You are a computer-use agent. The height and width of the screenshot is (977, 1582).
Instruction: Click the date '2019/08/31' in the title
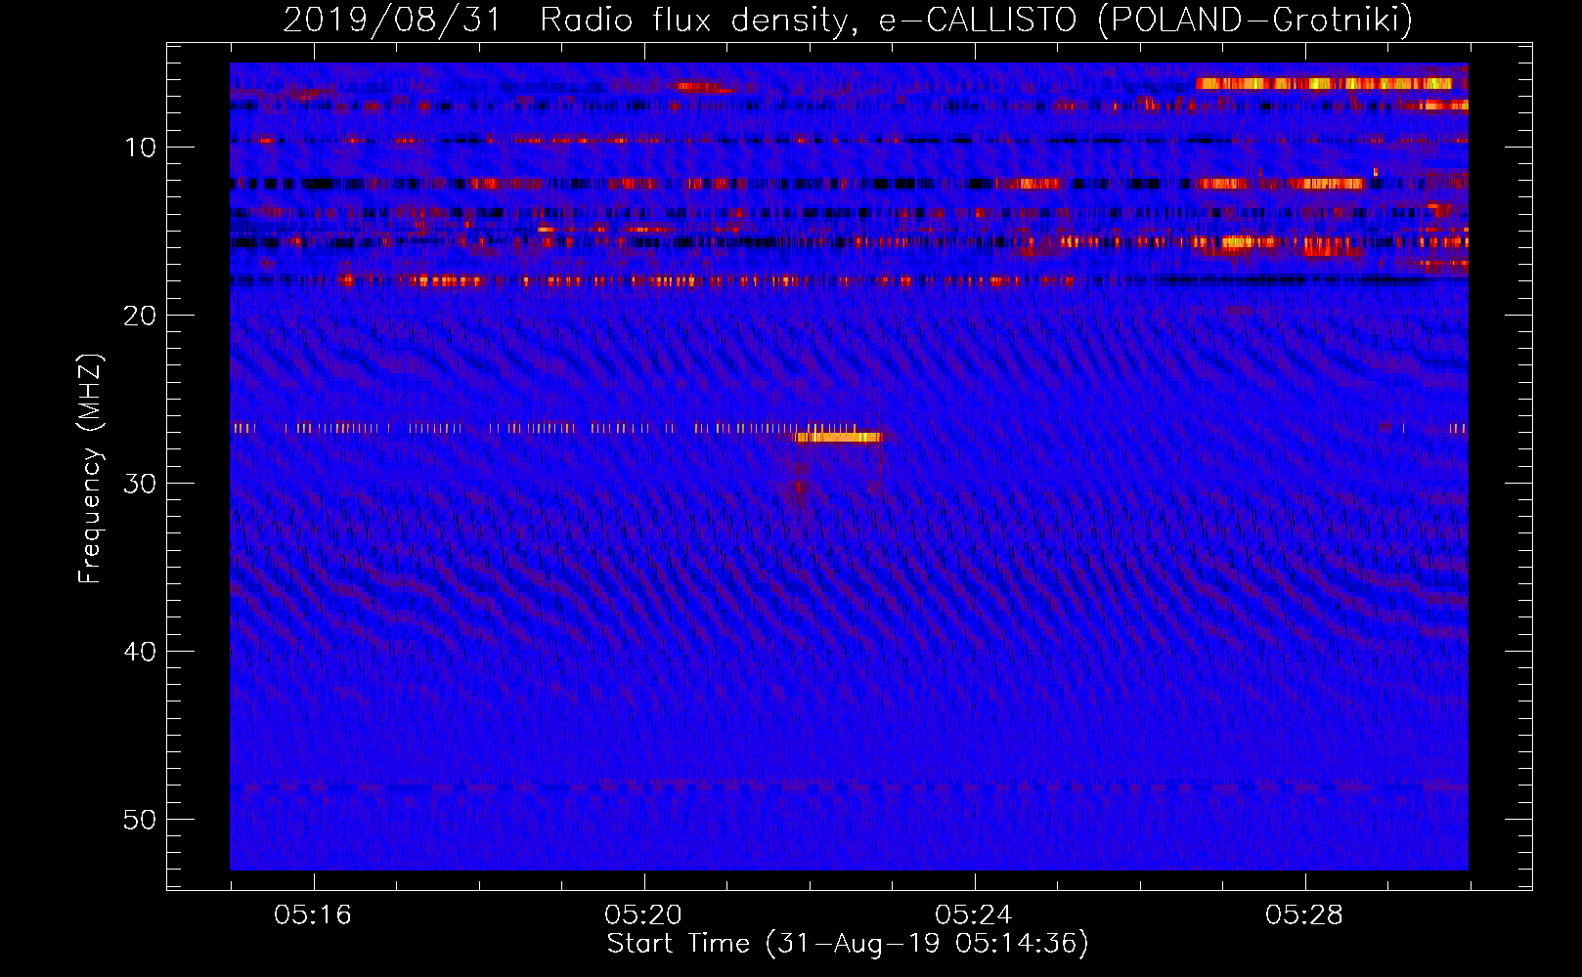coord(392,20)
